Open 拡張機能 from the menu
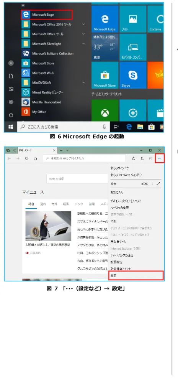The width and height of the screenshot is (178, 392). 117,262
